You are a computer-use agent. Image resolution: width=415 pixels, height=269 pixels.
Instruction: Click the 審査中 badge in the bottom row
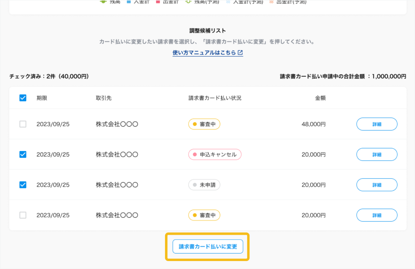(x=204, y=215)
